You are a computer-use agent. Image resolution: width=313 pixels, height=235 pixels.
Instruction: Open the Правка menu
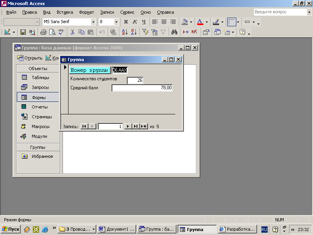30,12
